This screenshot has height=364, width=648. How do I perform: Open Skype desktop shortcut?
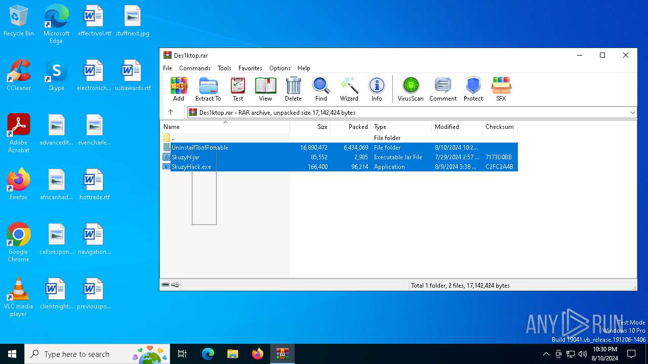point(56,75)
